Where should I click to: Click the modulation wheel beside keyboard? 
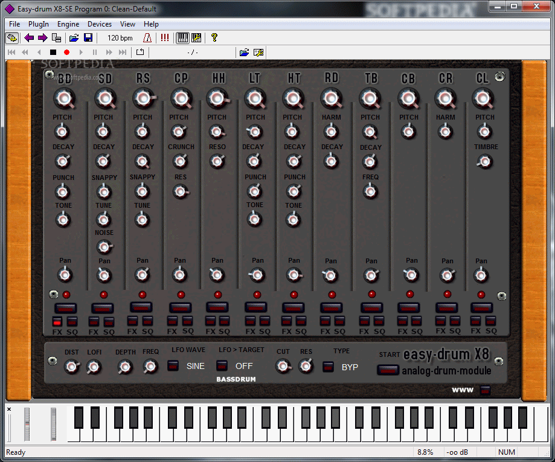54,424
